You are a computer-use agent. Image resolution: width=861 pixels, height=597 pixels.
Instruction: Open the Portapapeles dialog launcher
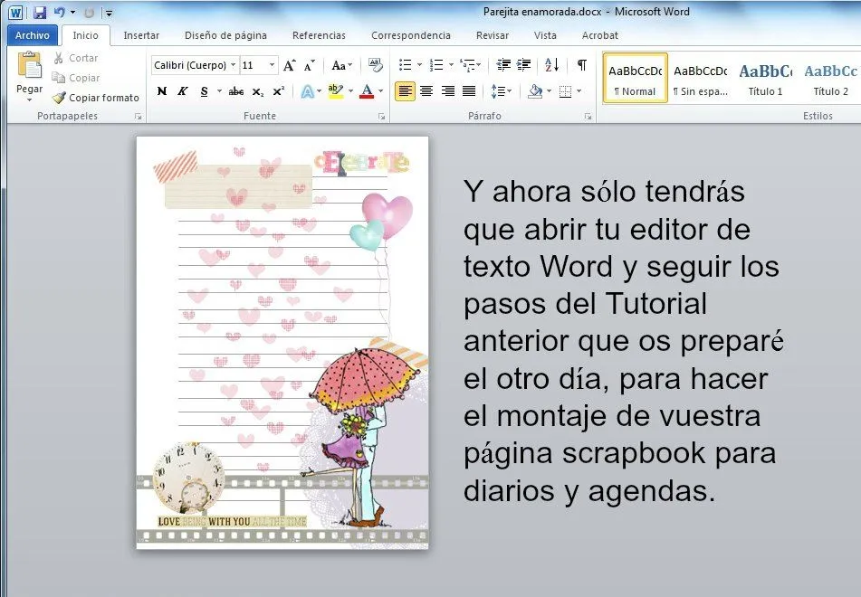139,117
